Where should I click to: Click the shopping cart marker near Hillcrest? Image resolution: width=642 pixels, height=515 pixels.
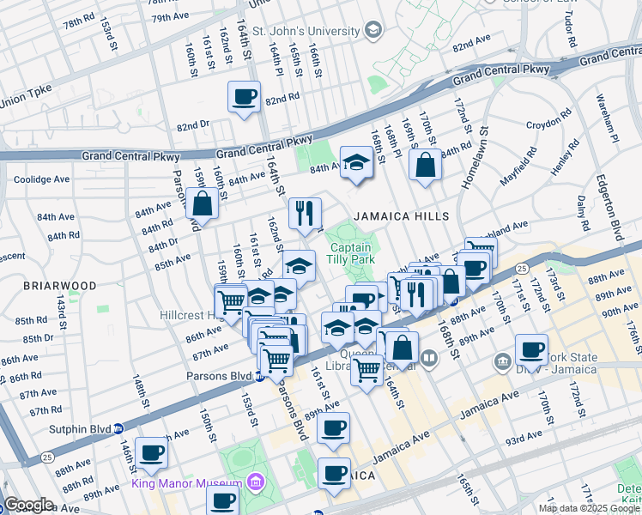(231, 302)
